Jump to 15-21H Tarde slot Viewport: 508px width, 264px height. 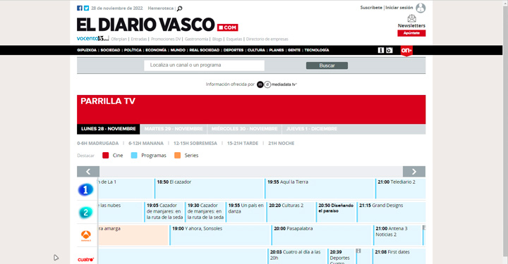click(243, 143)
